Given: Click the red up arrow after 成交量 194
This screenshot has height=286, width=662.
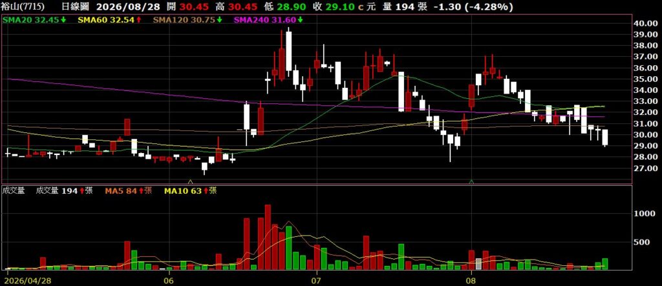Looking at the screenshot, I should [81, 191].
